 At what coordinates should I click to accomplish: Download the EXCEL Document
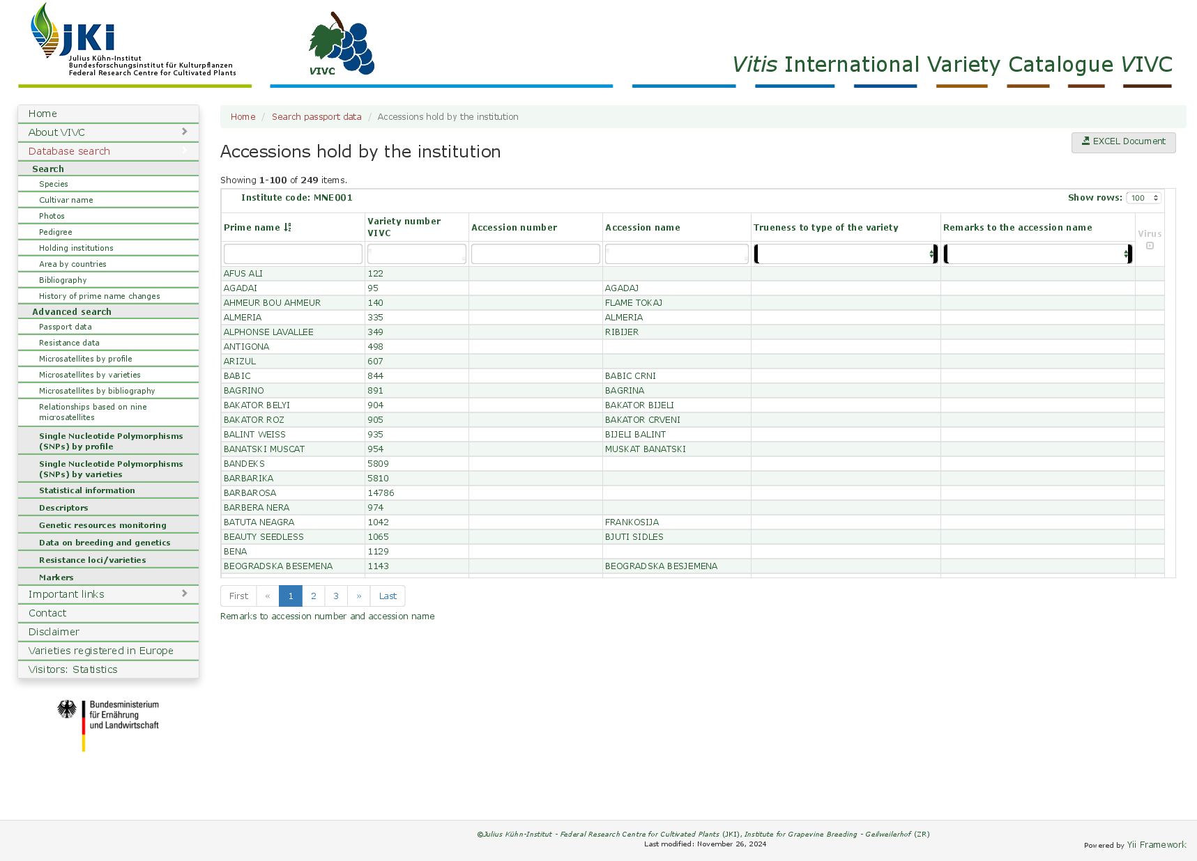1123,142
